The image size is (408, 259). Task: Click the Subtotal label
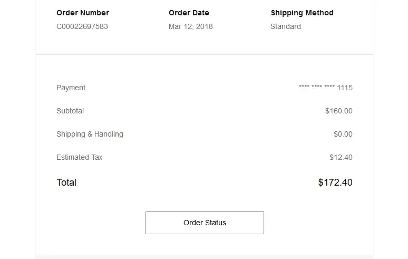70,111
